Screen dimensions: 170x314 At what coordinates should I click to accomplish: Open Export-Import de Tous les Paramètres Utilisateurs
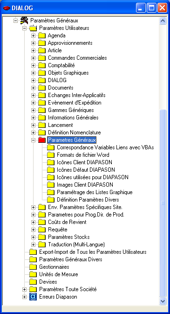(x=93, y=252)
